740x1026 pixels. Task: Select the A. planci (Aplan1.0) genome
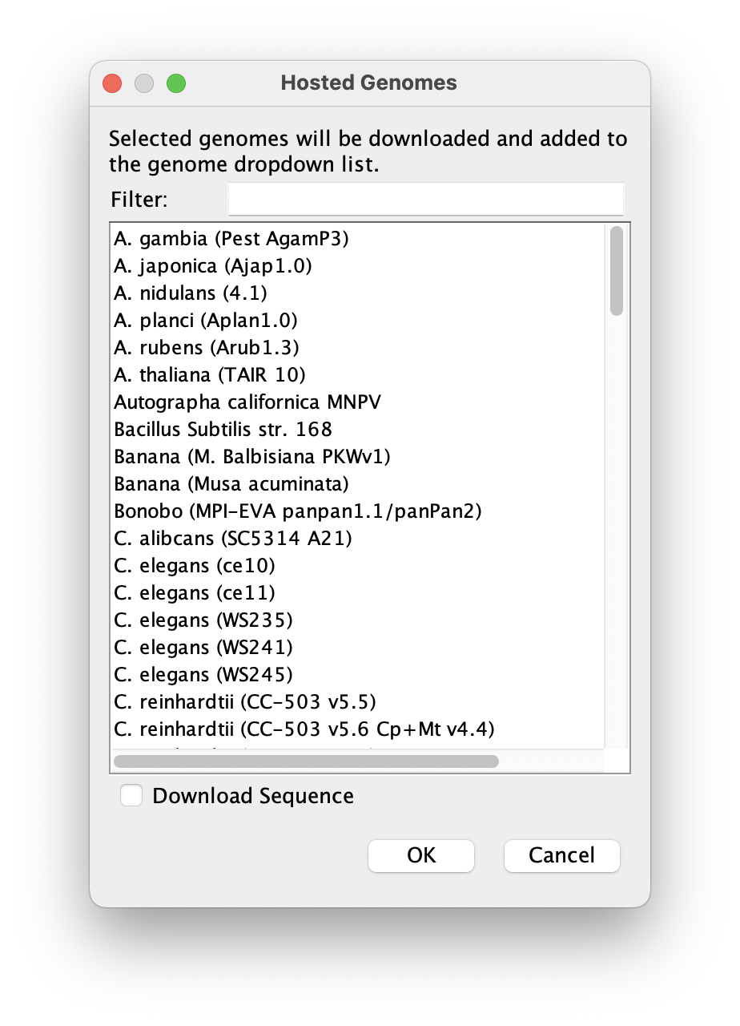coord(203,320)
